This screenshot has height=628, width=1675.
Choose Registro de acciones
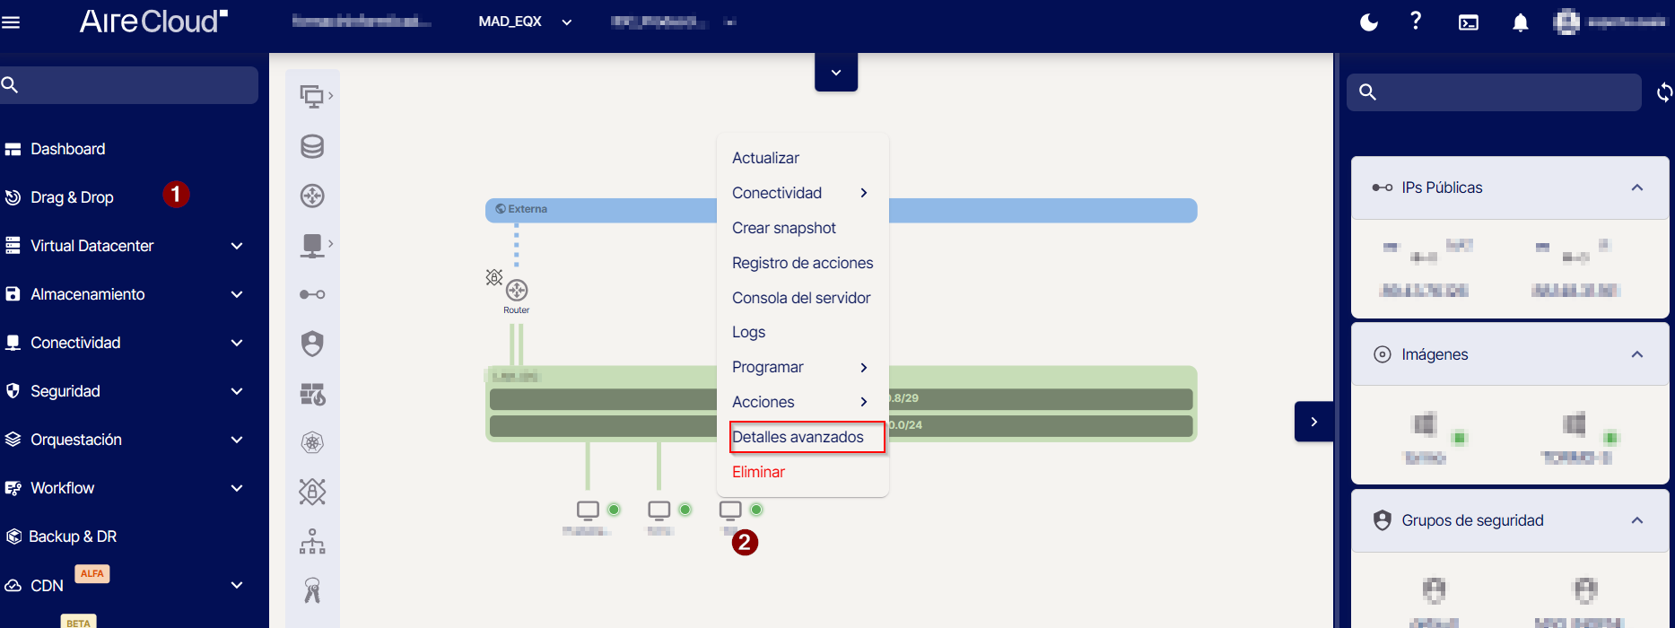pos(802,263)
